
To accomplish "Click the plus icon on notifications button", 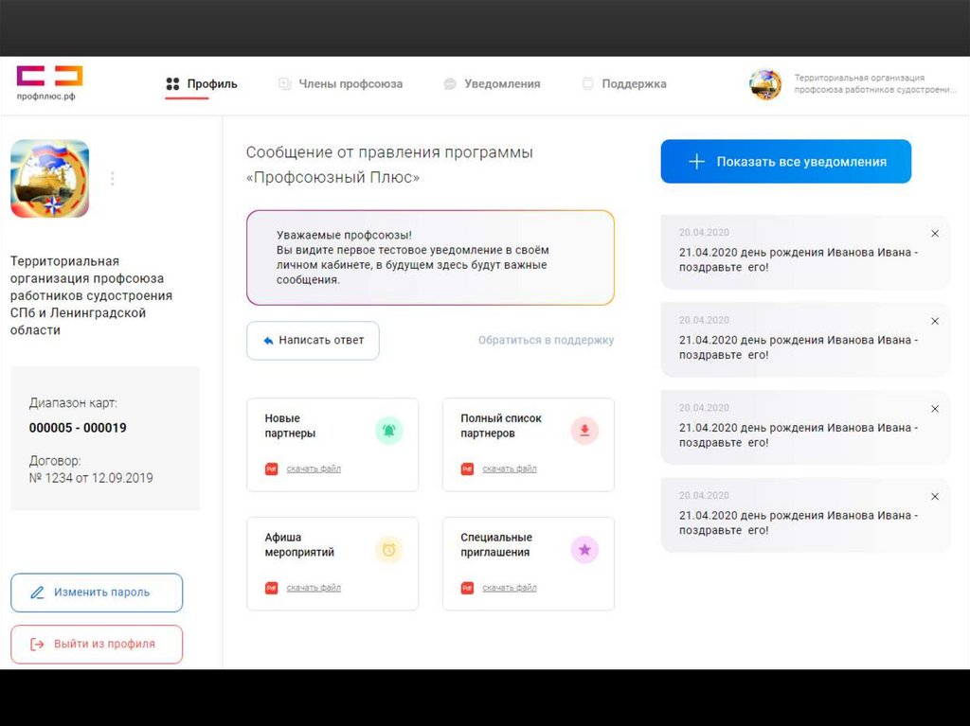I will 696,162.
